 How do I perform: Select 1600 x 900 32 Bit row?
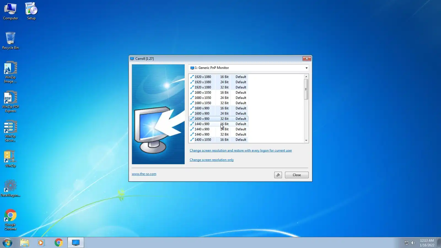click(218, 119)
